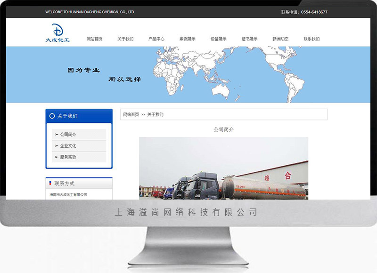Screen dimensions: 377x273
Task: Open 设备展示 from the navigation bar
Action: tap(219, 39)
